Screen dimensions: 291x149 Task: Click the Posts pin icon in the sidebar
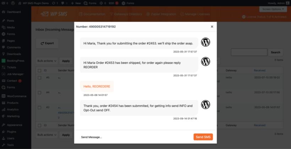[3, 21]
